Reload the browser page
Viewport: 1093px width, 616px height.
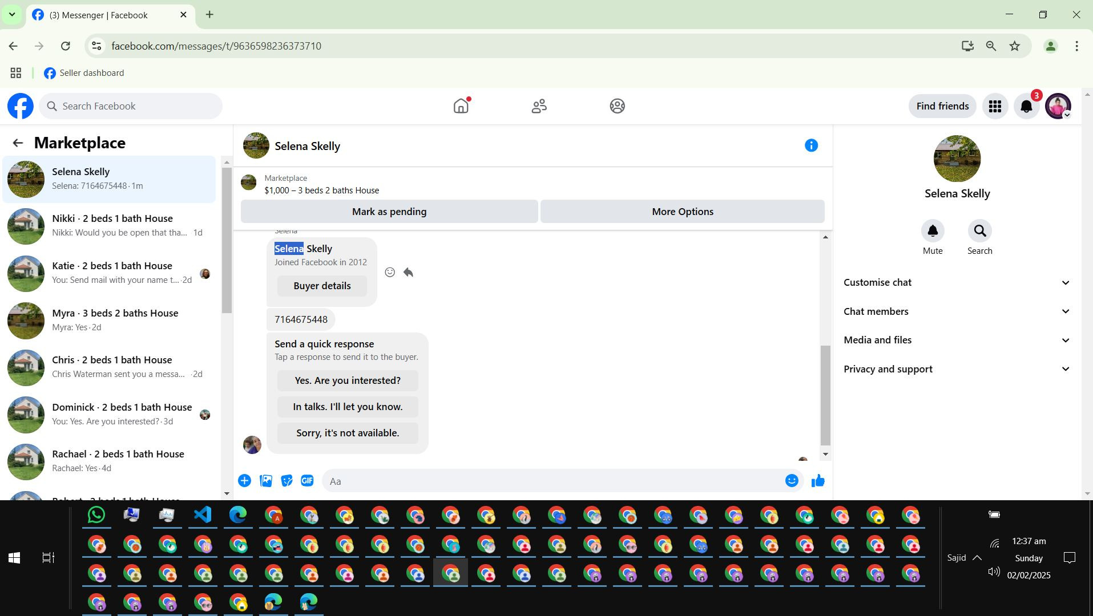click(66, 46)
